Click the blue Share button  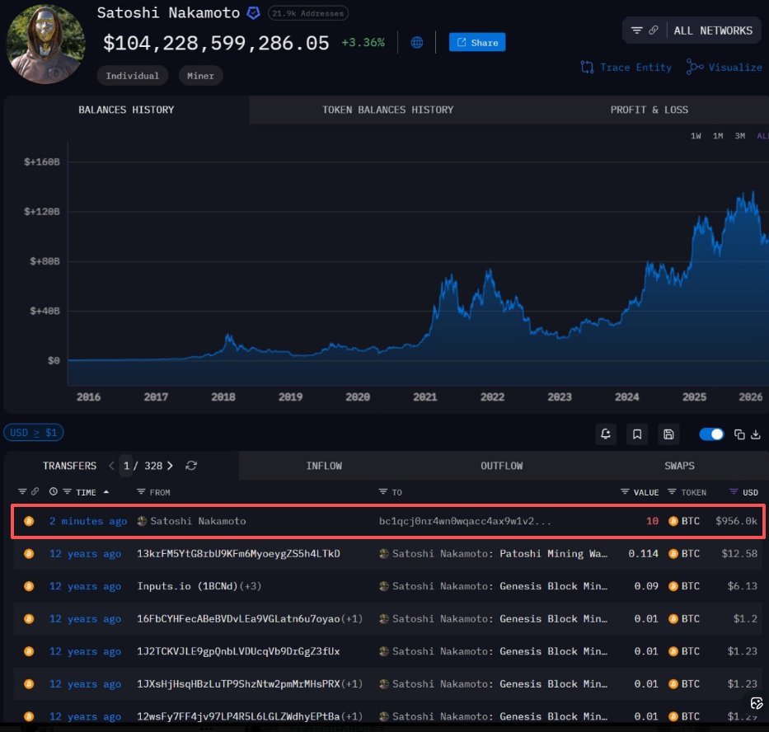click(x=477, y=43)
